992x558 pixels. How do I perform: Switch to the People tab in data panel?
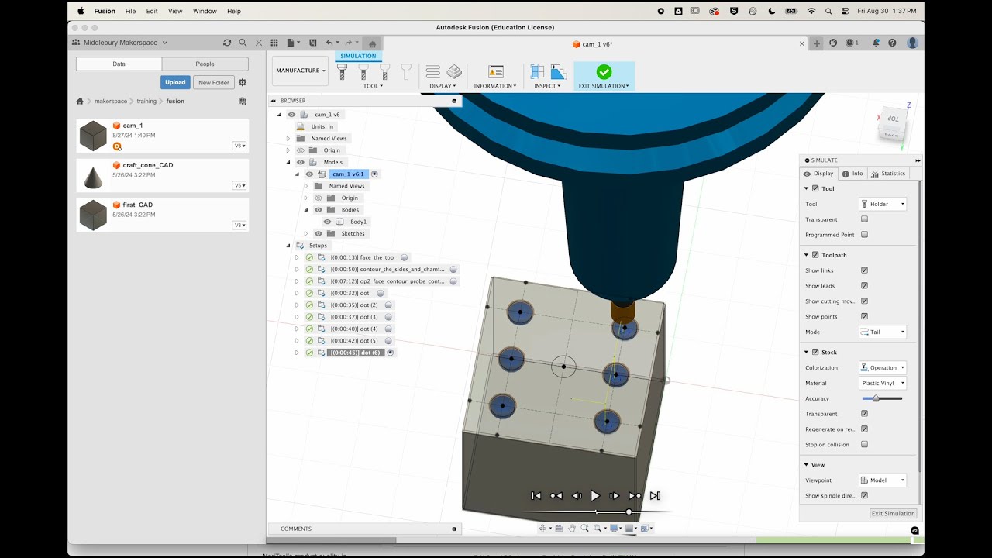coord(205,64)
